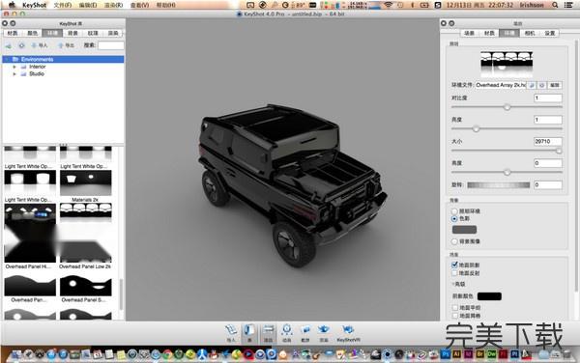Click the Wi-Fi status icon in menu bar
The image size is (580, 363).
[x=388, y=5]
